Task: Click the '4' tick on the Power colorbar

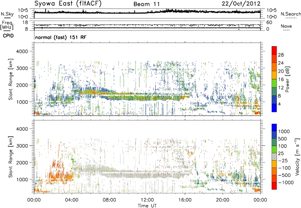Action: coord(279,104)
